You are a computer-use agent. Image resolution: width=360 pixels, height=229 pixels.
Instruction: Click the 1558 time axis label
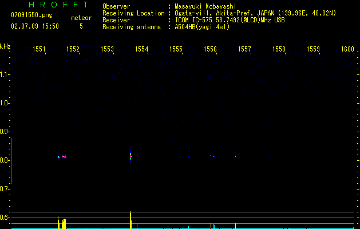coord(279,49)
